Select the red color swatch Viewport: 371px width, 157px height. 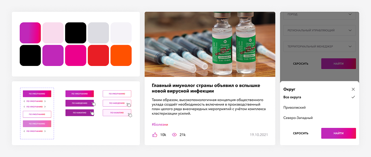(98, 55)
